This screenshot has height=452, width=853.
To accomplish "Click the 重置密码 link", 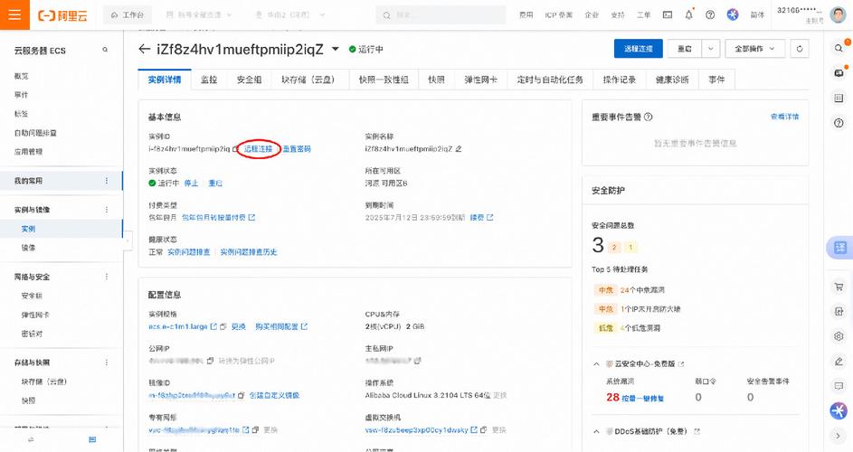I will click(x=297, y=149).
